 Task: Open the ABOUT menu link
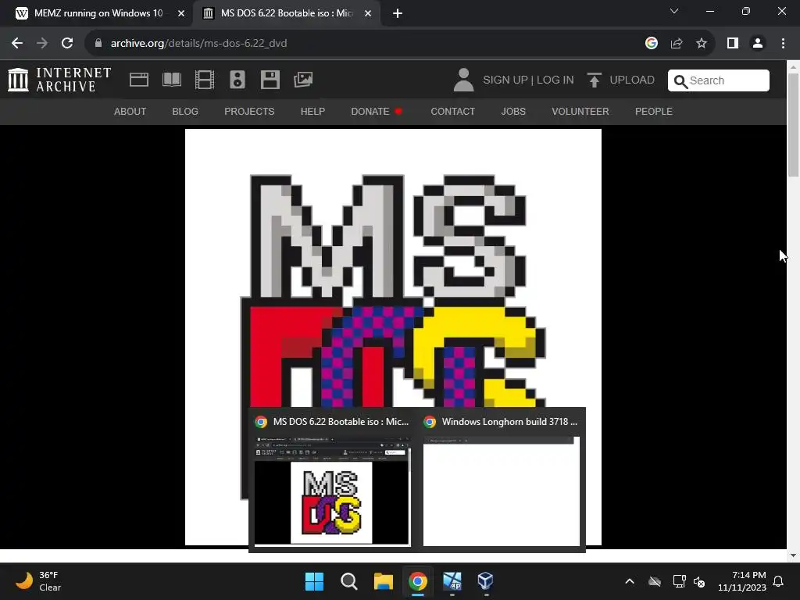(130, 111)
